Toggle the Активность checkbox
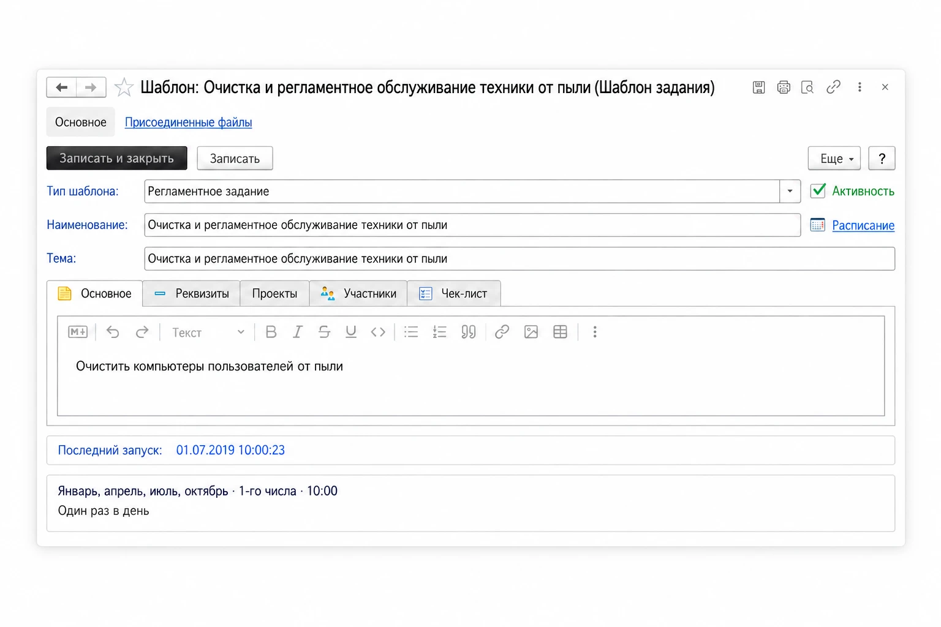The image size is (941, 627). (818, 190)
